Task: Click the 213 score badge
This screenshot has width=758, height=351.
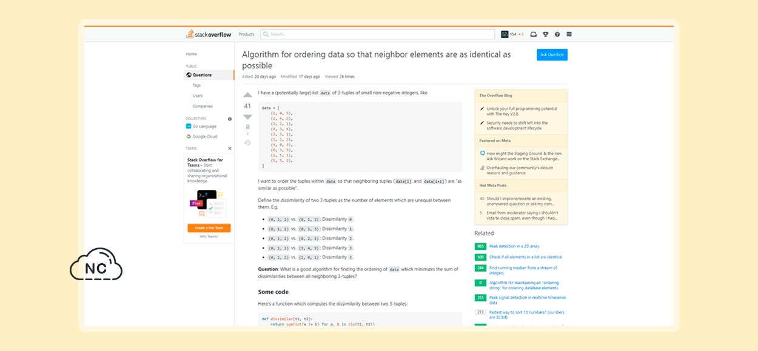Action: pyautogui.click(x=480, y=312)
